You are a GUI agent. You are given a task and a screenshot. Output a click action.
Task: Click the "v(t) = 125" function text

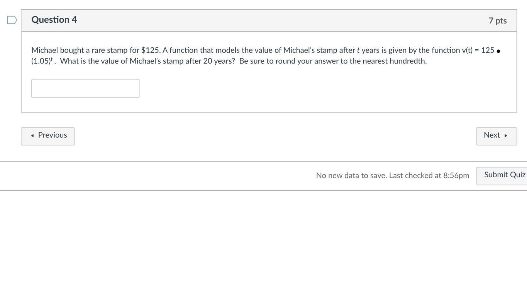coord(478,50)
